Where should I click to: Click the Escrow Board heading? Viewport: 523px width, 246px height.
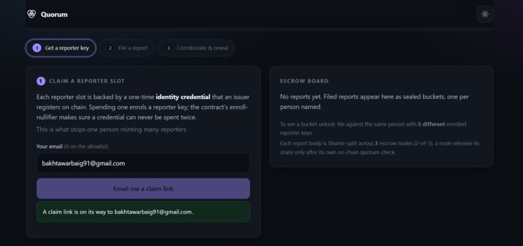(x=304, y=81)
